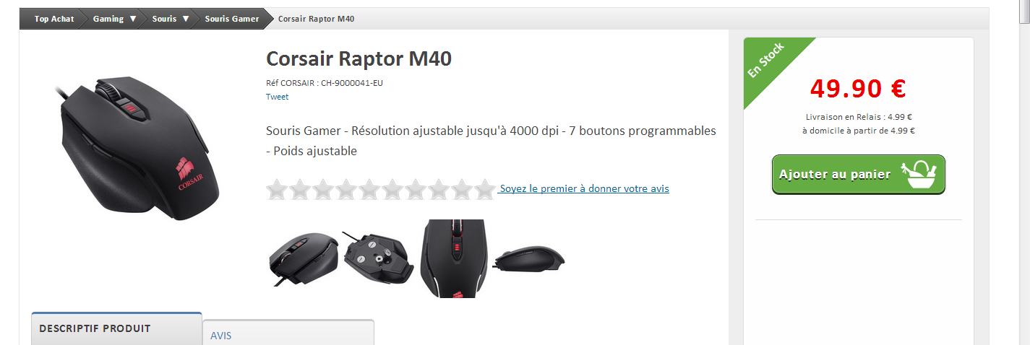
Task: Select the tenth star in rating row
Action: (485, 190)
